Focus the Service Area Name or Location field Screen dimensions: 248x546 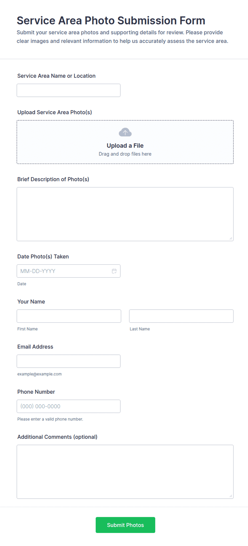tap(69, 90)
